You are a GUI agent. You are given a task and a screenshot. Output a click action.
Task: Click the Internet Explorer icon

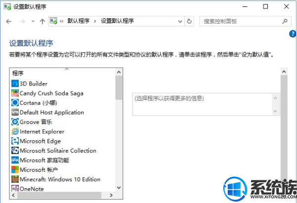click(15, 131)
